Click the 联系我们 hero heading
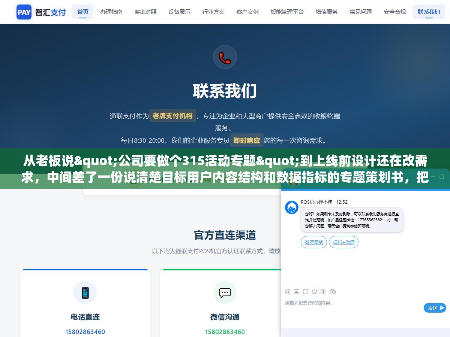 [225, 91]
